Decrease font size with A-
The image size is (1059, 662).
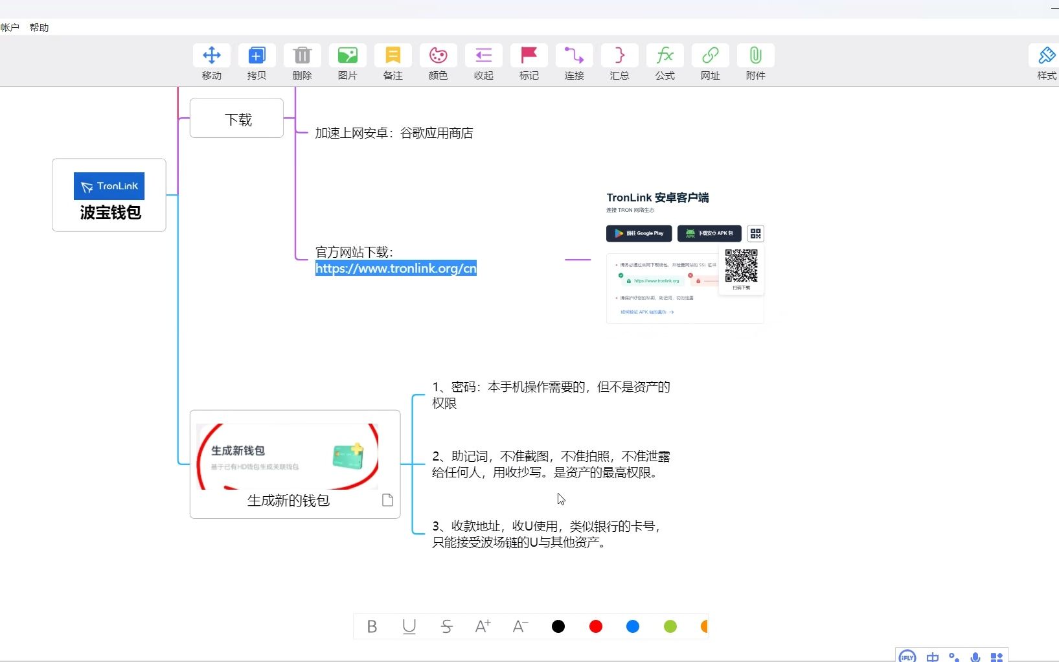click(x=521, y=626)
